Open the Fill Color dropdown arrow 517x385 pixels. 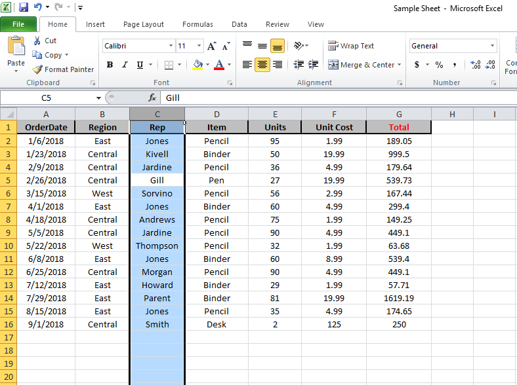(x=207, y=65)
